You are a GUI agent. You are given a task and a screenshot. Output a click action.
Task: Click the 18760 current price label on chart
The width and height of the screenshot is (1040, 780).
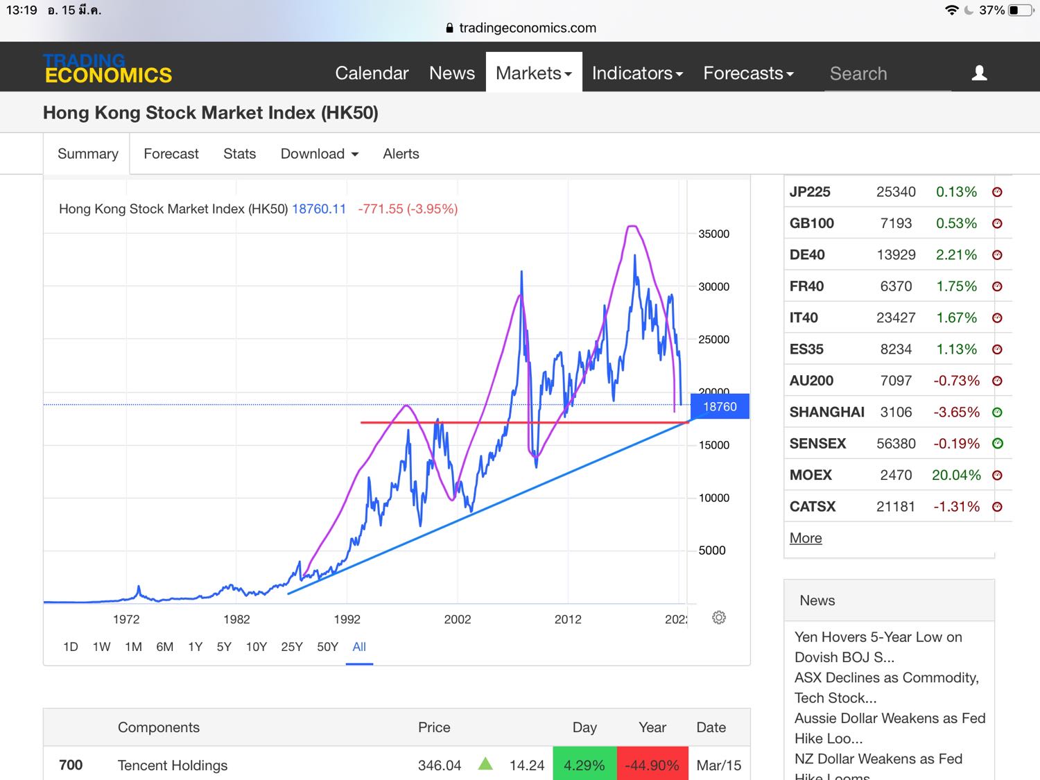click(x=720, y=406)
